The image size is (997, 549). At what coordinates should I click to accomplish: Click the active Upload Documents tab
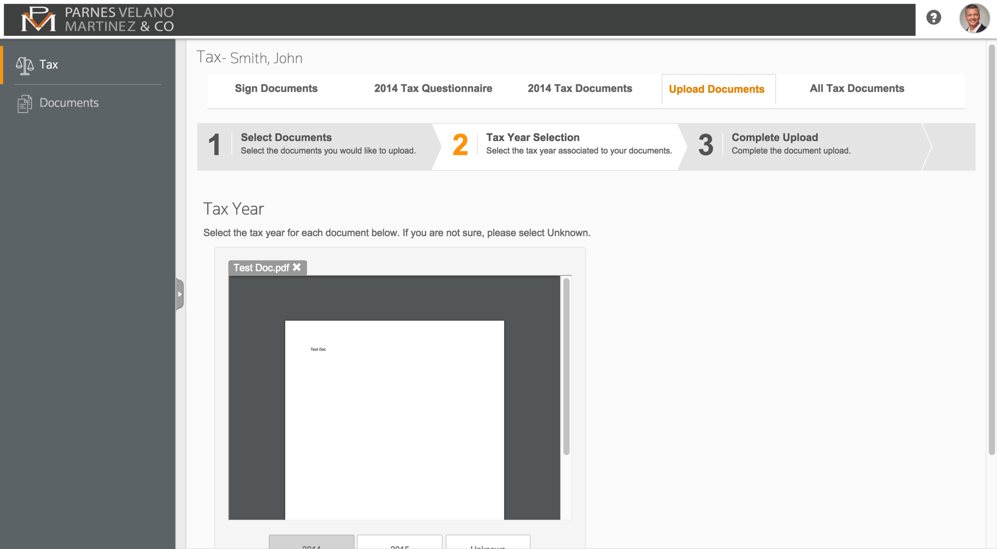(x=717, y=89)
